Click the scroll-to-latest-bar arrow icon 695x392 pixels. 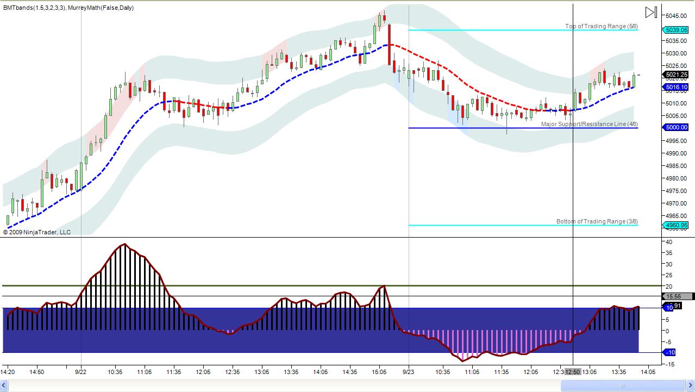coord(651,12)
